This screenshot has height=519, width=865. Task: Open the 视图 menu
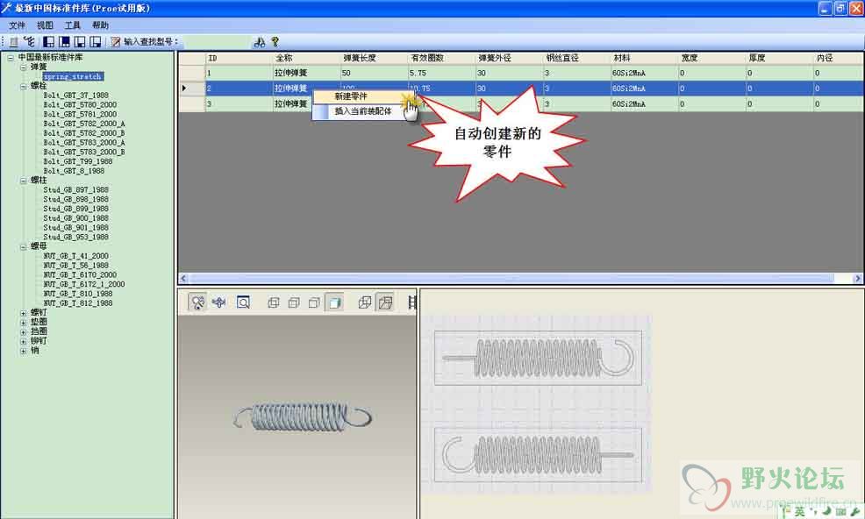point(45,25)
